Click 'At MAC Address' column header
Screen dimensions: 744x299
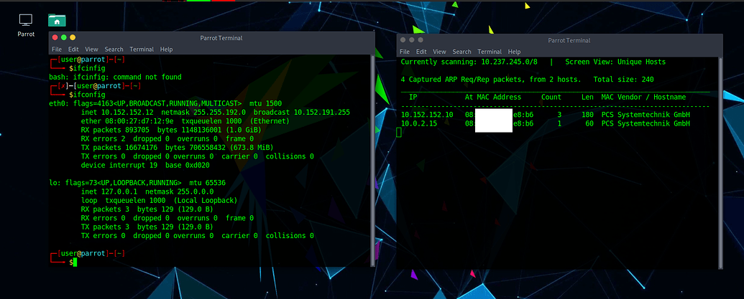[493, 97]
